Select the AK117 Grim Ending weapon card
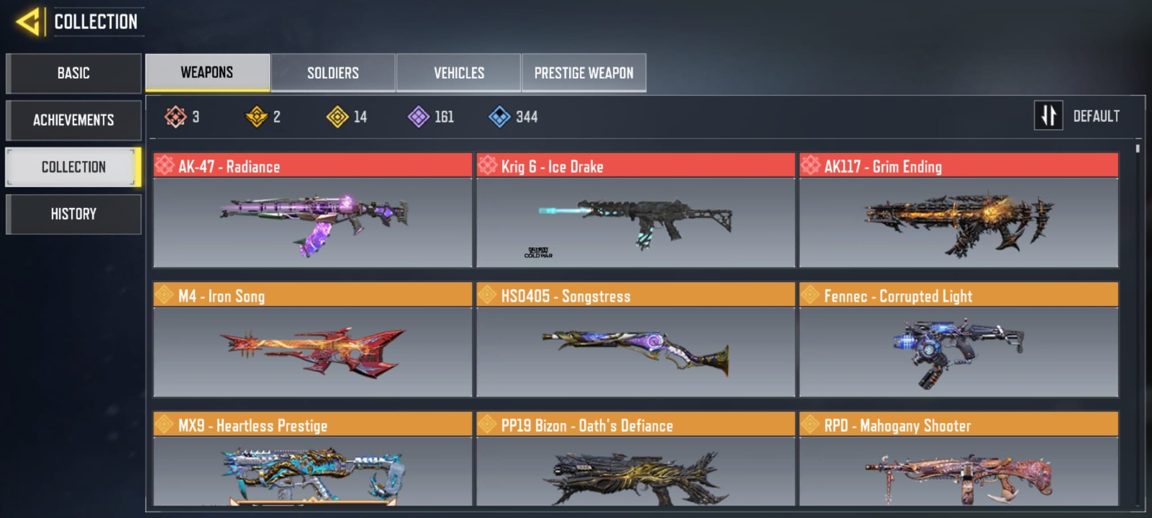The width and height of the screenshot is (1152, 518). [x=958, y=210]
